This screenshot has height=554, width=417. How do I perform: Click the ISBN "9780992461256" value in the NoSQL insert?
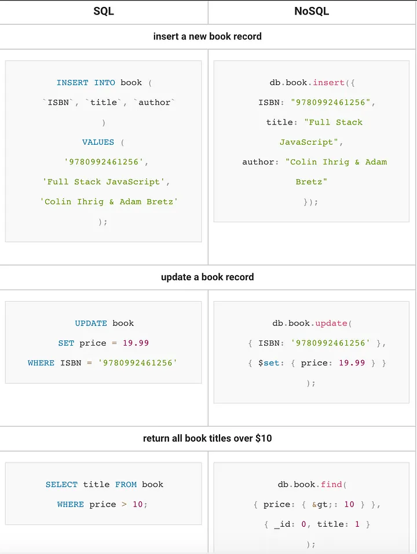333,102
